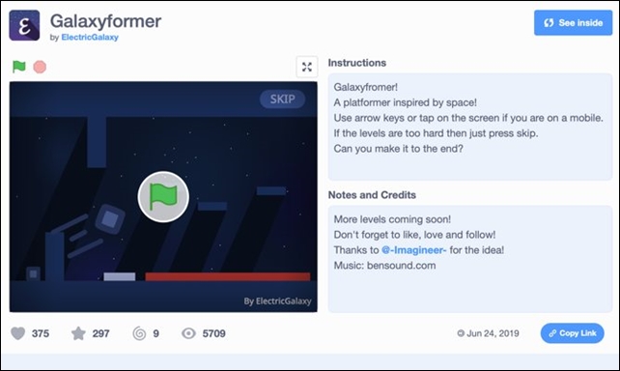Open the @-Imagineer- mention link
This screenshot has width=620, height=371.
[414, 250]
